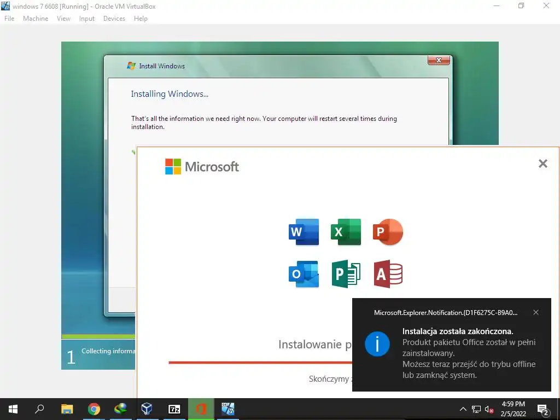Viewport: 560px width, 420px height.
Task: Click the muted volume tray icon
Action: (x=489, y=409)
